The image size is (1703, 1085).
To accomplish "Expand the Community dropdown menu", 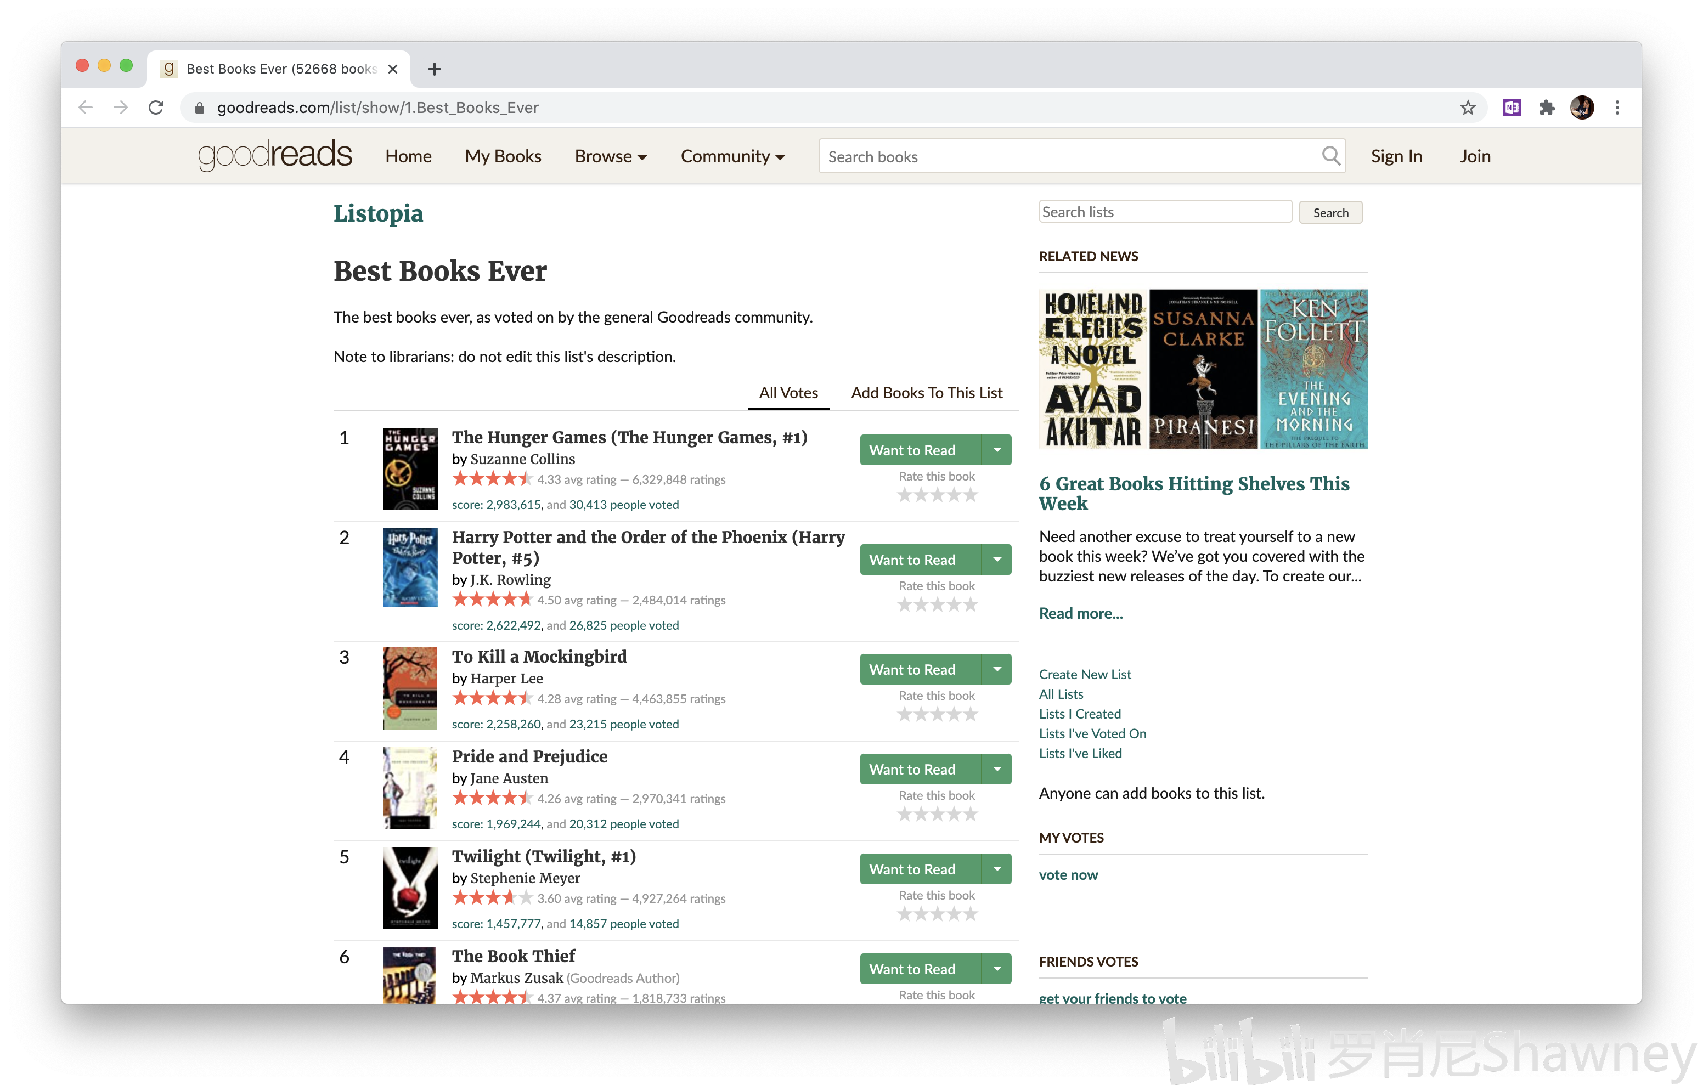I will [x=732, y=156].
